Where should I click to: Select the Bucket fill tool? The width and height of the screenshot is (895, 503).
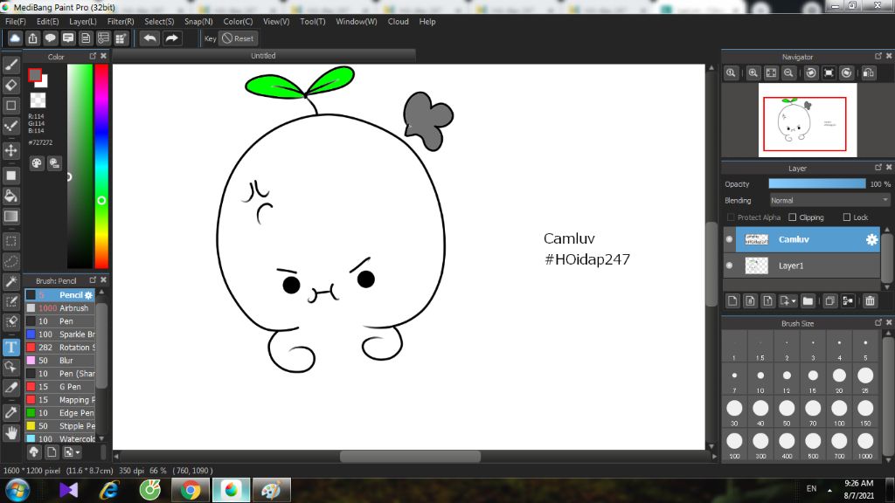10,196
